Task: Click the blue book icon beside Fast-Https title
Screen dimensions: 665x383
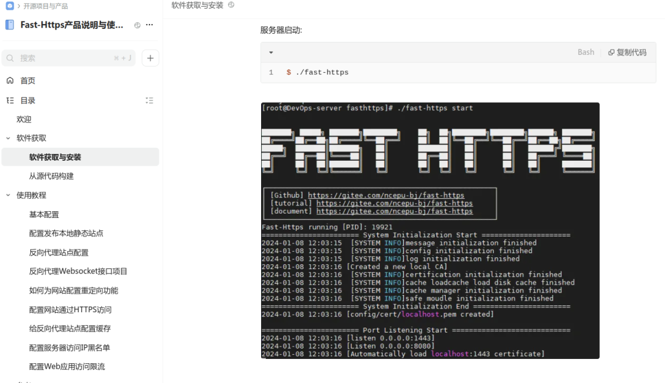Action: 10,25
